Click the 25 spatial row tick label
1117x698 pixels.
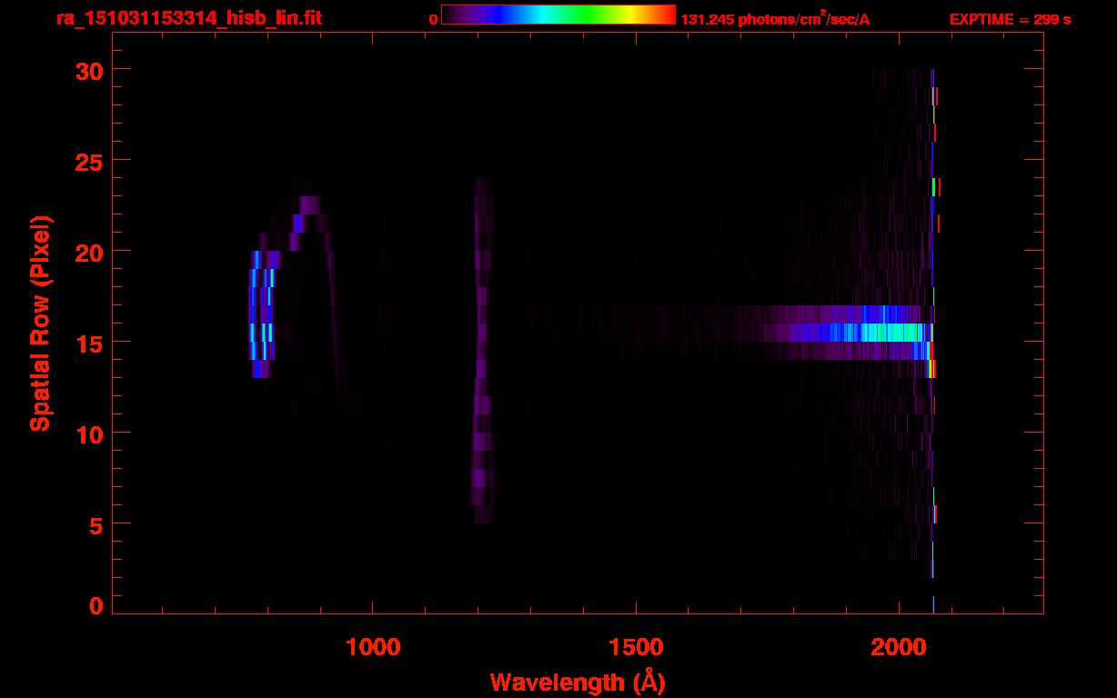(x=89, y=161)
